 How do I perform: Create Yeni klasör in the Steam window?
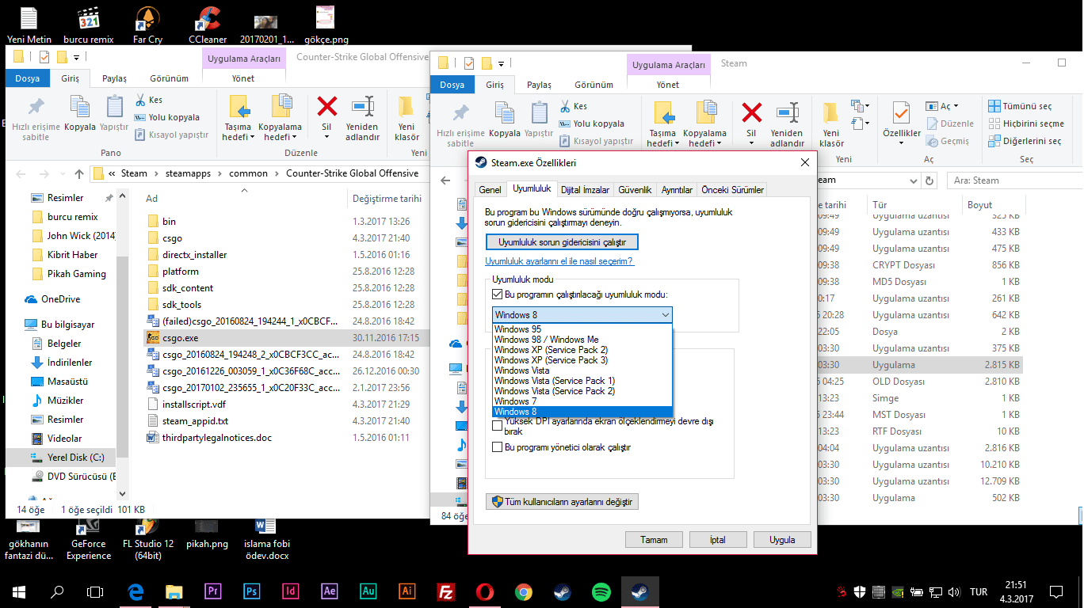pos(831,124)
